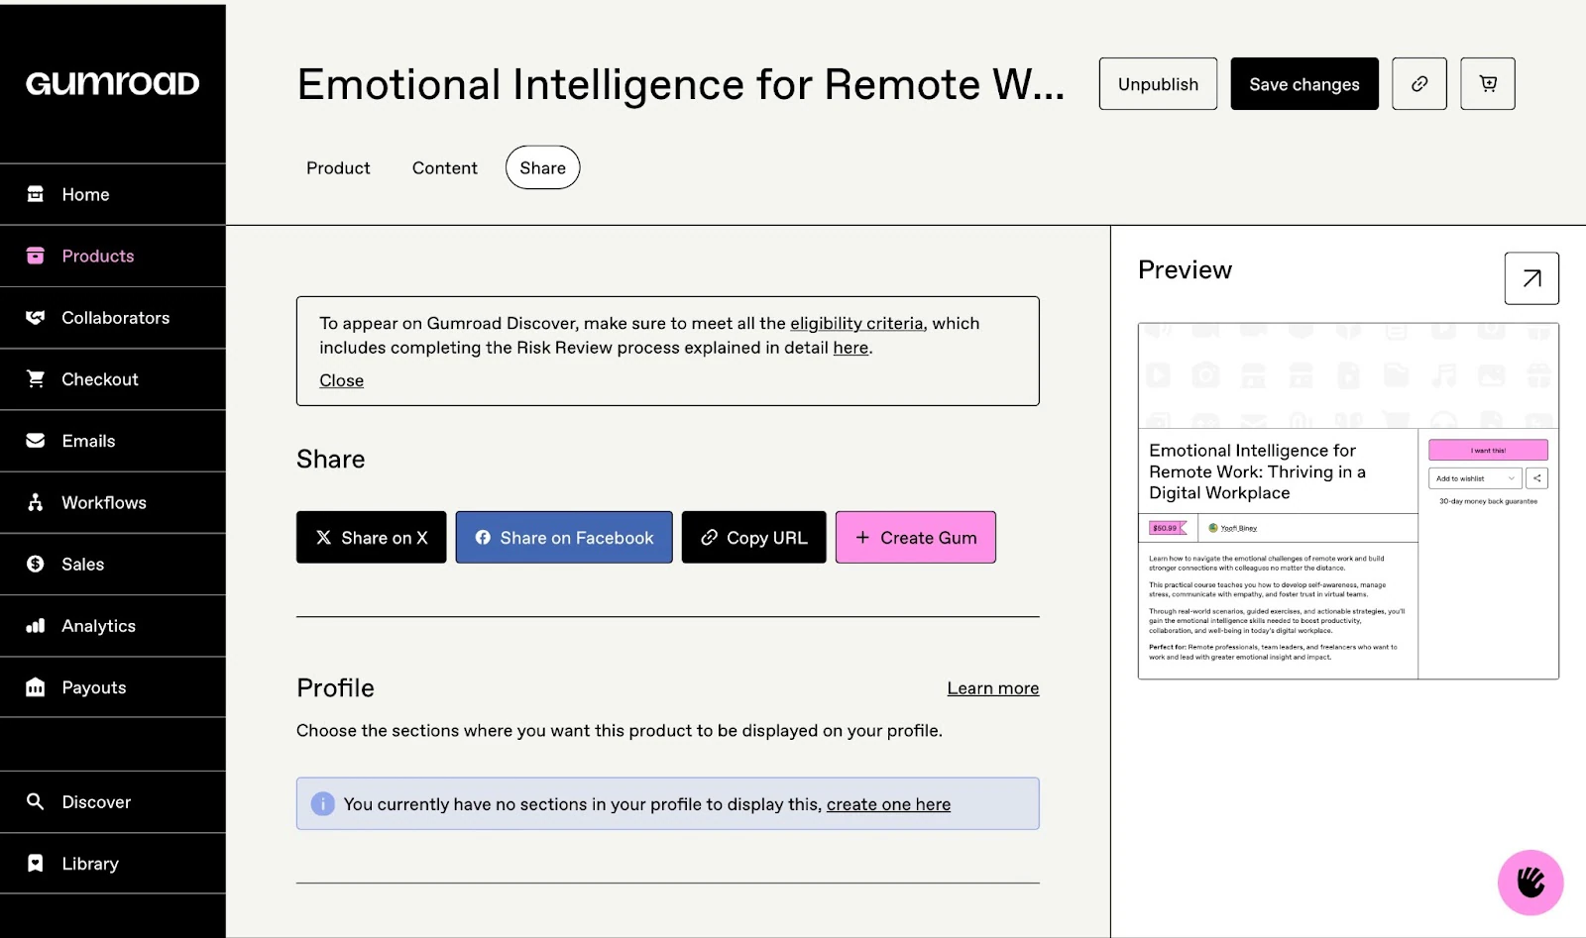This screenshot has width=1586, height=938.
Task: Click the product title heading
Action: [x=681, y=84]
